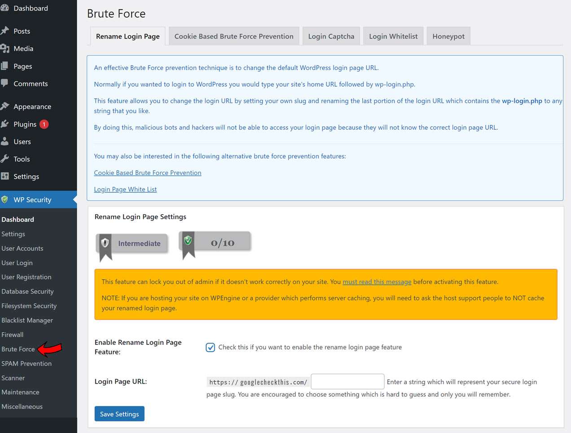
Task: Click the Dashboard gauge icon
Action: [x=4, y=8]
